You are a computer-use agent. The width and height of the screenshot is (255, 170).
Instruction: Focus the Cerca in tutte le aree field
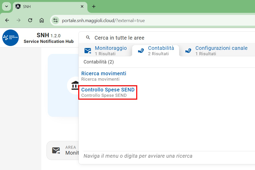click(x=167, y=38)
